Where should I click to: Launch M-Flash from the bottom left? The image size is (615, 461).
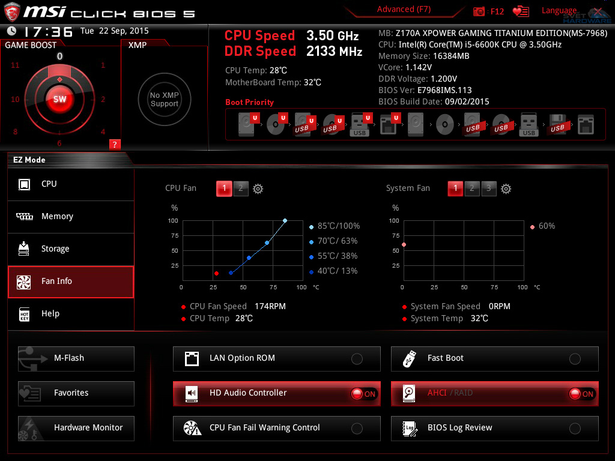pyautogui.click(x=76, y=358)
